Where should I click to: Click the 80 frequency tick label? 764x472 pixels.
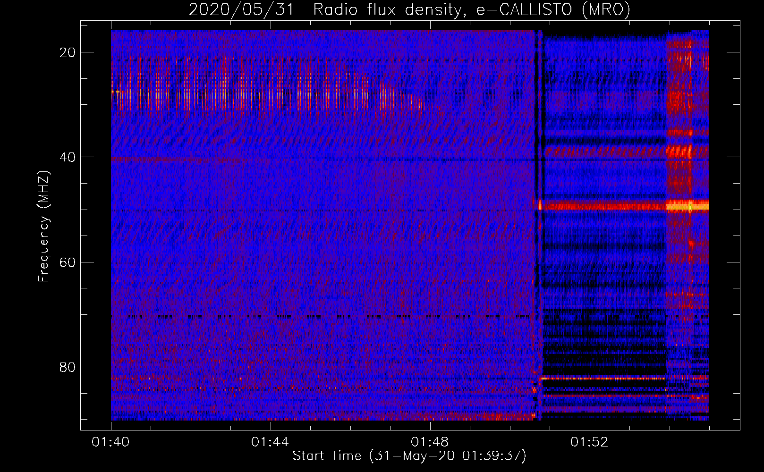coord(68,367)
